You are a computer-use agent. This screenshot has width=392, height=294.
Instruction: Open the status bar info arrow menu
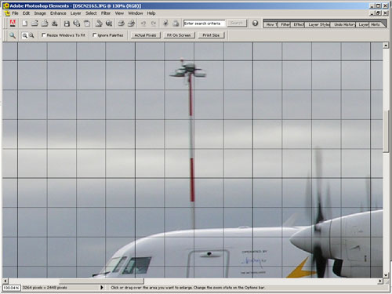point(102,288)
